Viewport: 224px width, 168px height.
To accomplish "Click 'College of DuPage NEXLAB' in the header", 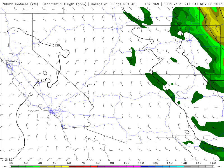I will pos(113,4).
